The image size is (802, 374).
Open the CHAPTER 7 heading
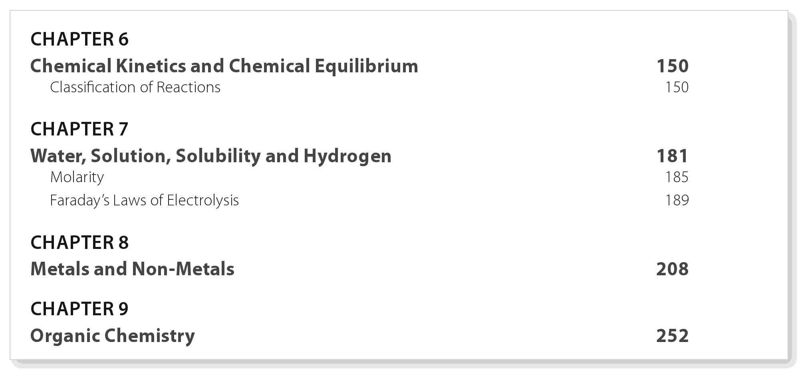point(79,129)
